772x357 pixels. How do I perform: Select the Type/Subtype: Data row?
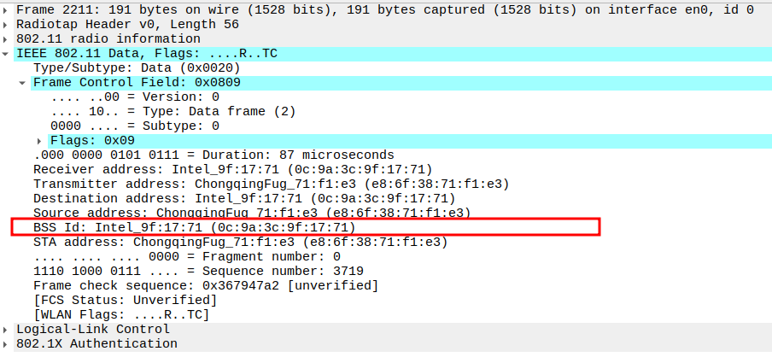(137, 68)
